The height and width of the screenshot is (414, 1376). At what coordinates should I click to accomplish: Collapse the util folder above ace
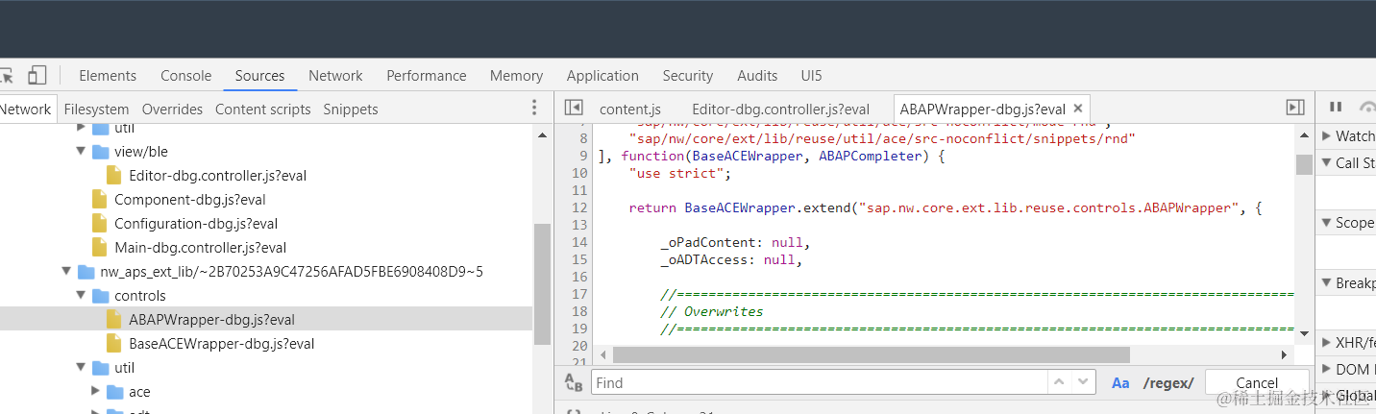(81, 368)
